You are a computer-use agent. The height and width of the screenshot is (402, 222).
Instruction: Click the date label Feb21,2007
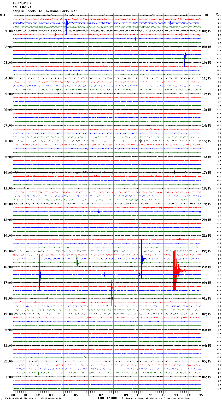click(x=22, y=3)
